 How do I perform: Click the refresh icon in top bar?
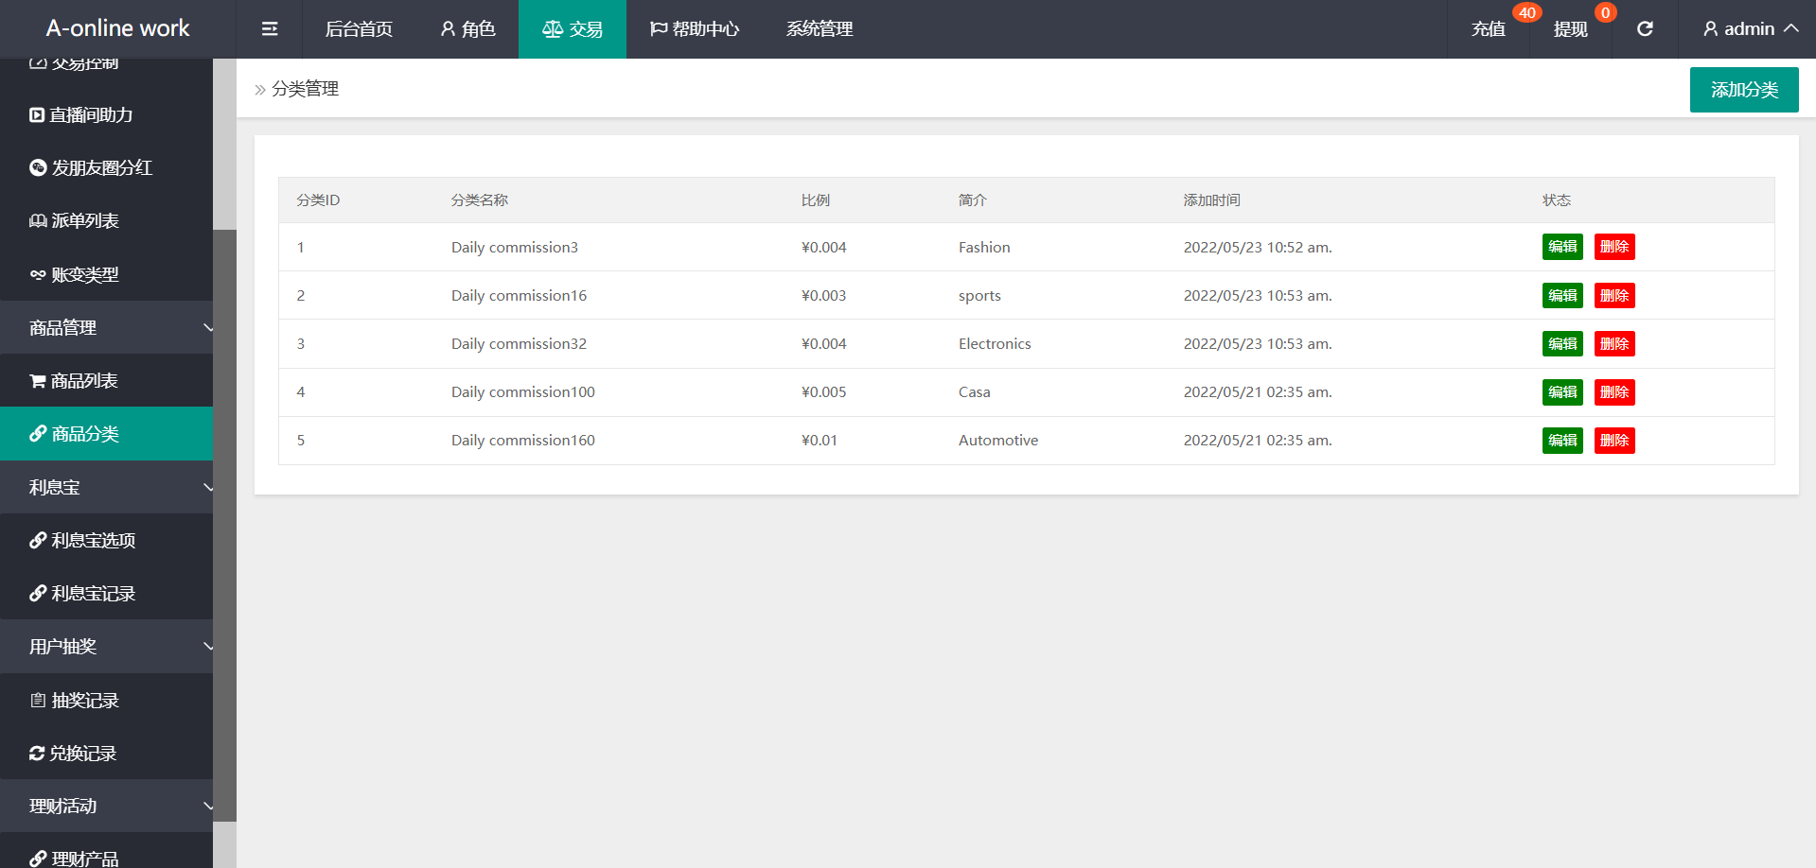(x=1645, y=29)
